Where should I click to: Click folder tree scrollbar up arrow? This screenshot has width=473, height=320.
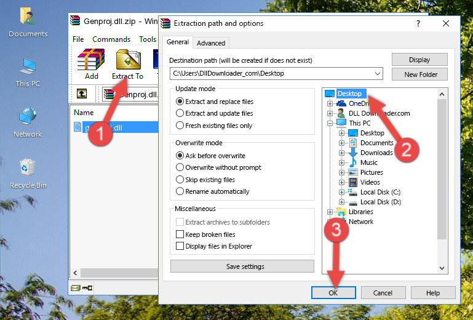(442, 94)
